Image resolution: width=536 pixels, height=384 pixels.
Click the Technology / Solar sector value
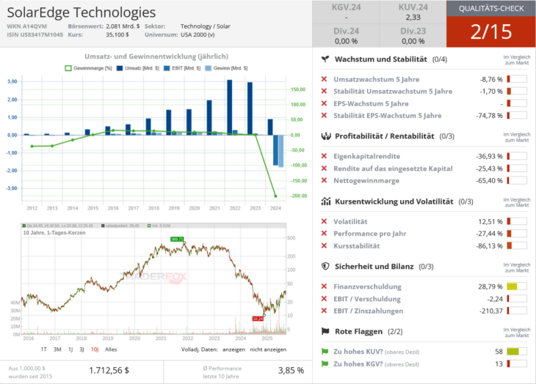[x=206, y=26]
